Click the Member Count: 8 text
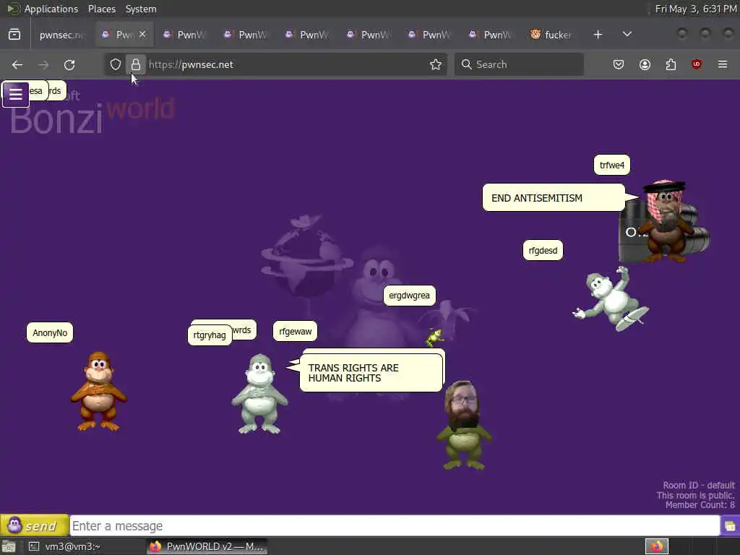The width and height of the screenshot is (740, 555). click(x=700, y=505)
